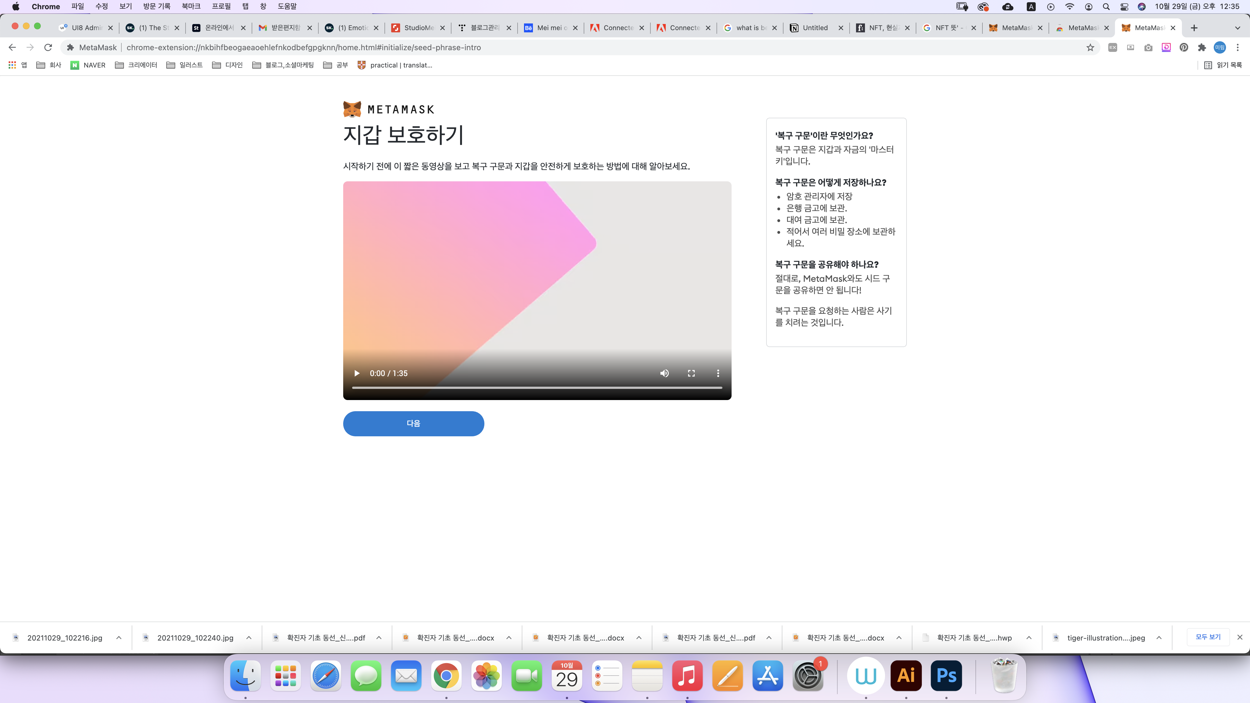Viewport: 1250px width, 703px height.
Task: Open a new browser tab
Action: pos(1194,28)
